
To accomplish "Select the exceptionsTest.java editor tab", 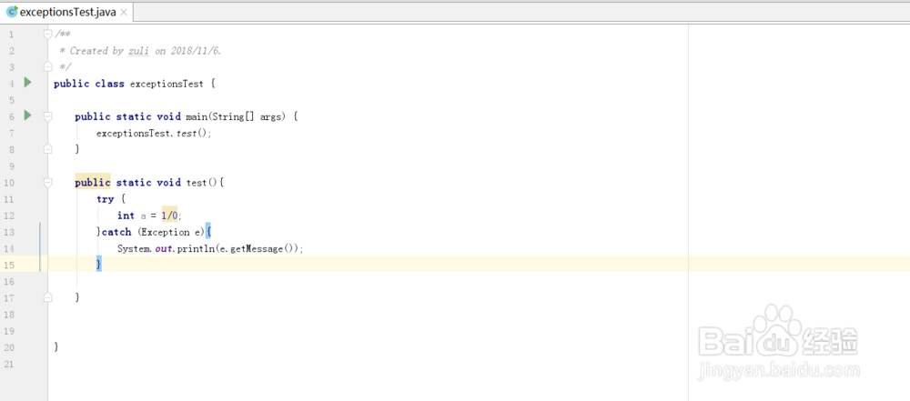I will tap(66, 13).
